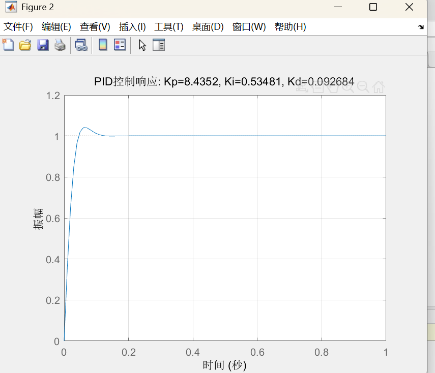Open the 窗口(W) menu
Image resolution: width=435 pixels, height=373 pixels.
[x=249, y=27]
